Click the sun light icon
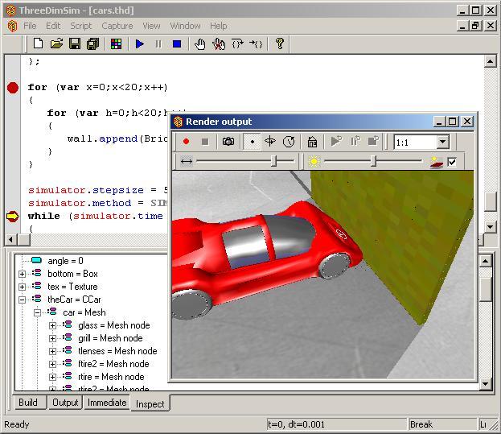This screenshot has width=501, height=434. [314, 161]
